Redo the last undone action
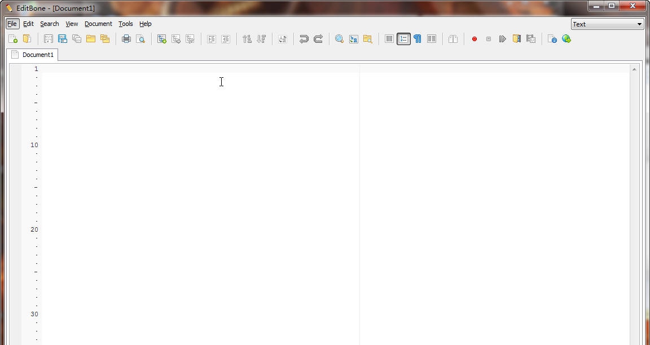Screen dimensions: 650x345 point(318,39)
